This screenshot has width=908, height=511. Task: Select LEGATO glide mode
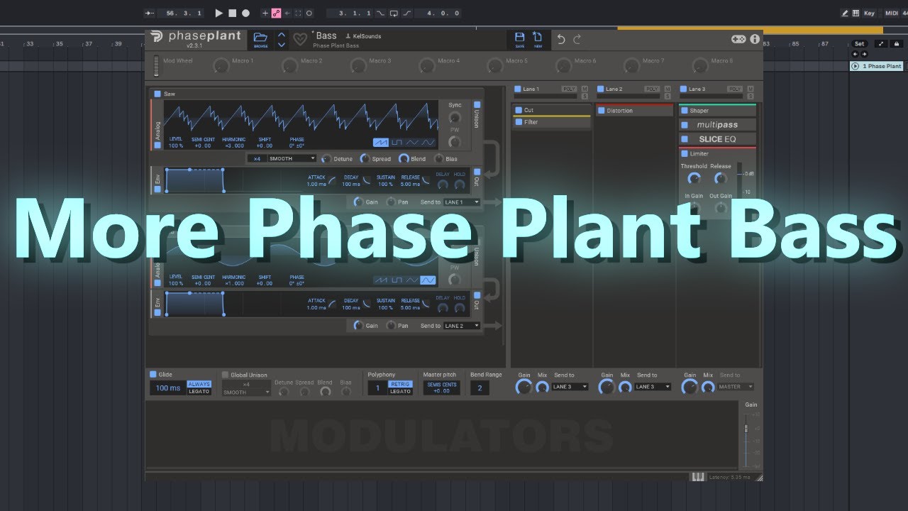click(x=199, y=392)
